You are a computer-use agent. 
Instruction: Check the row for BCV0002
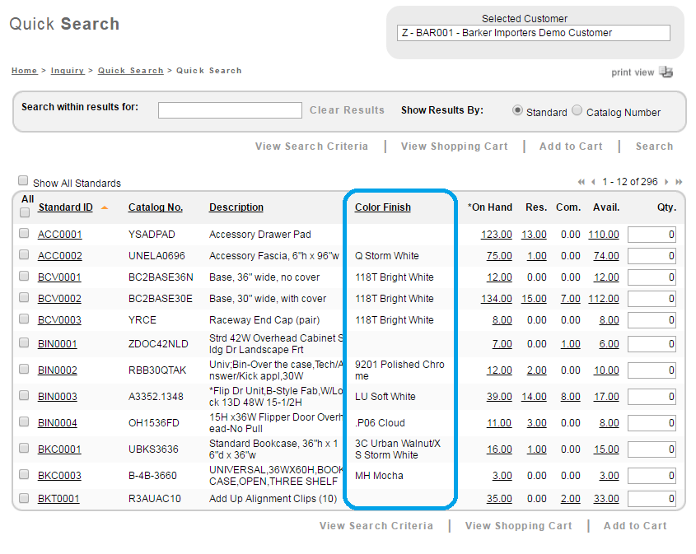point(24,298)
